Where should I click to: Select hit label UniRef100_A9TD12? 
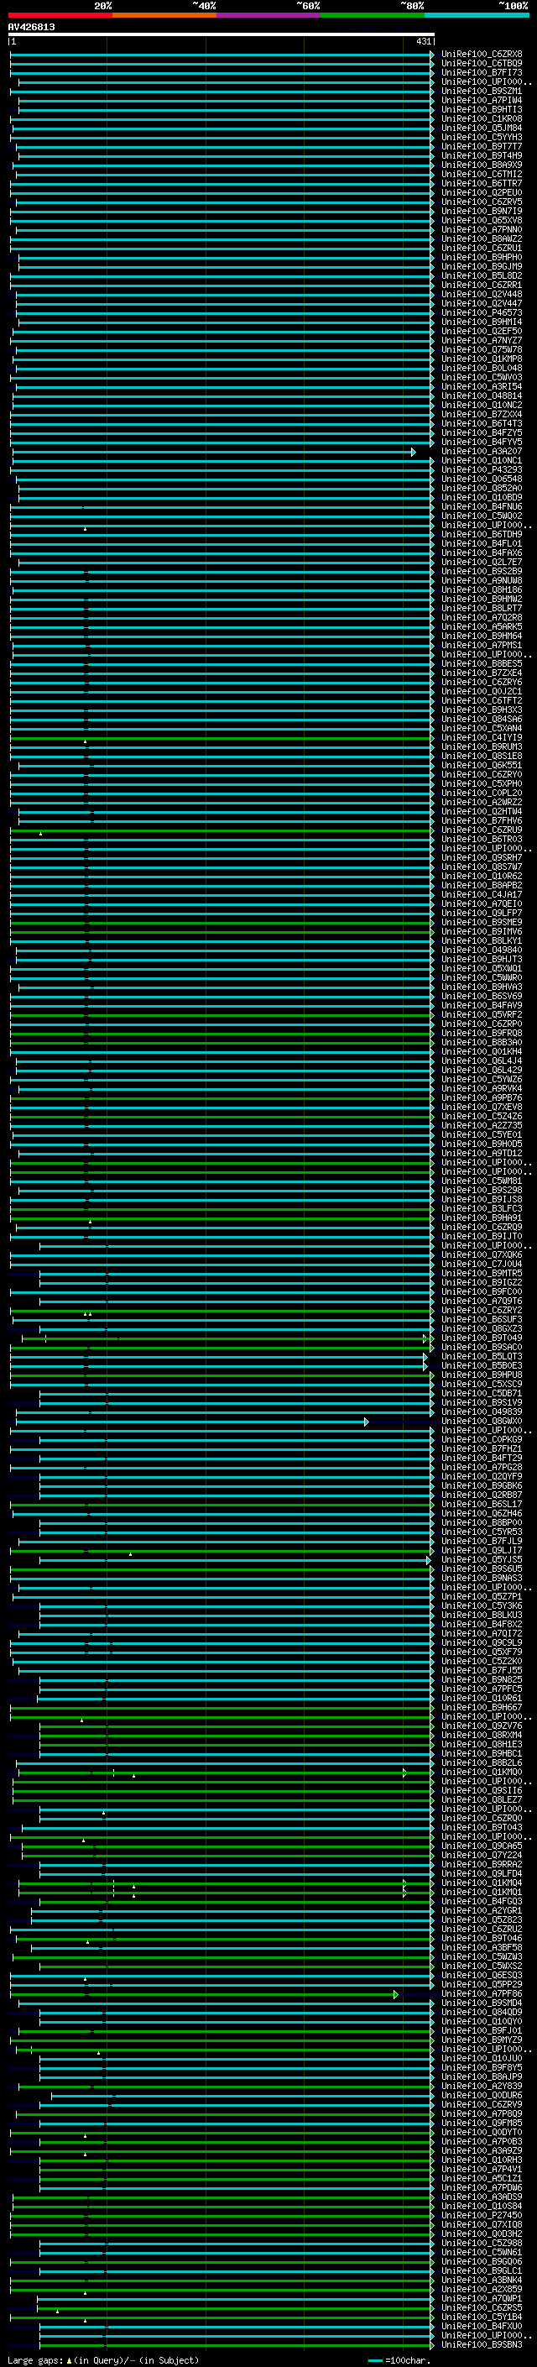pos(482,1153)
